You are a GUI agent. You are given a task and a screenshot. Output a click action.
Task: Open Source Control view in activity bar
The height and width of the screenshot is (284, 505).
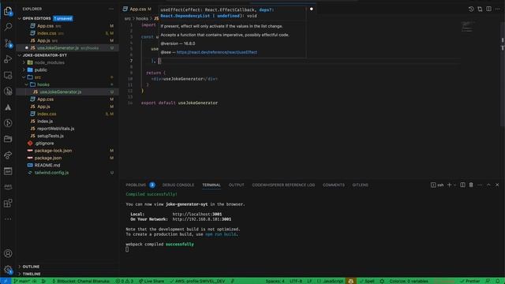[x=8, y=43]
